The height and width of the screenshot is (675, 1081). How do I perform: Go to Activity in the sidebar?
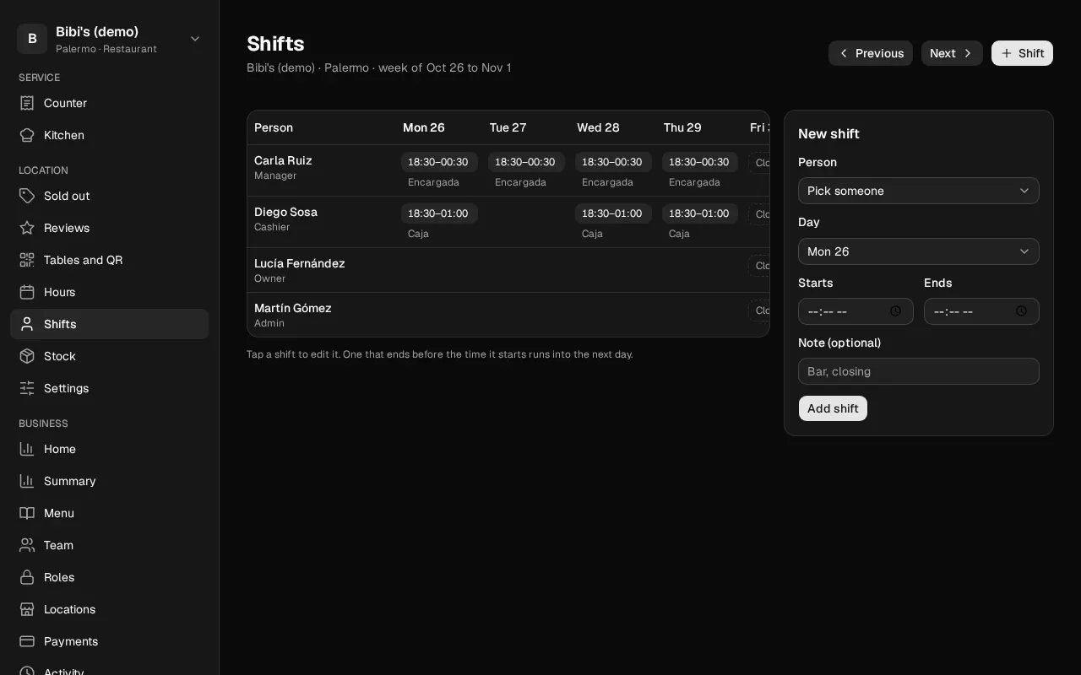(110, 671)
